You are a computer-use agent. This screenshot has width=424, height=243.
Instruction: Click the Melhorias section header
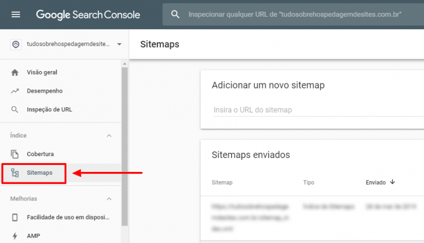click(x=23, y=199)
